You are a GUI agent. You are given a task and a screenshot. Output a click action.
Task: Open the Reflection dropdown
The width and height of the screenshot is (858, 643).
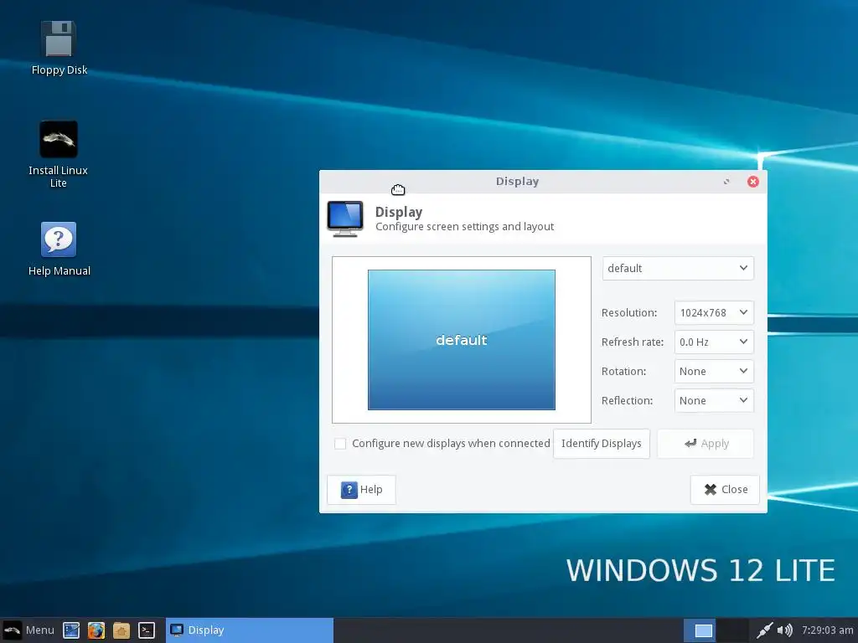pos(714,401)
